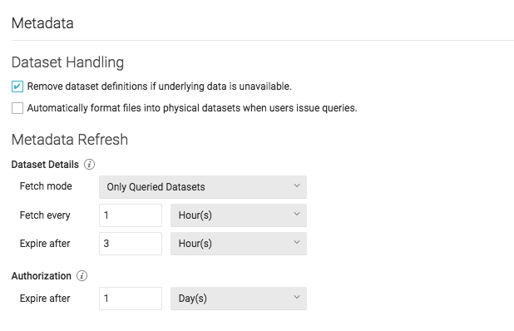Uncheck the Remove dataset definitions checkbox
Screen dimensions: 514x331
[17, 86]
